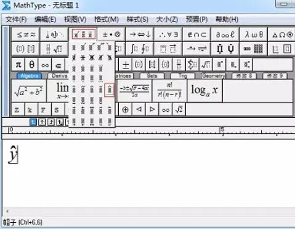Insert the fraction template in small bar
Screen dimensions: 295x229
(x=179, y=65)
